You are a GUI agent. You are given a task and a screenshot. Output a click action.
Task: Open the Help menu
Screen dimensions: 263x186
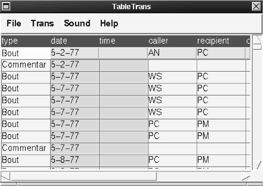click(x=109, y=23)
